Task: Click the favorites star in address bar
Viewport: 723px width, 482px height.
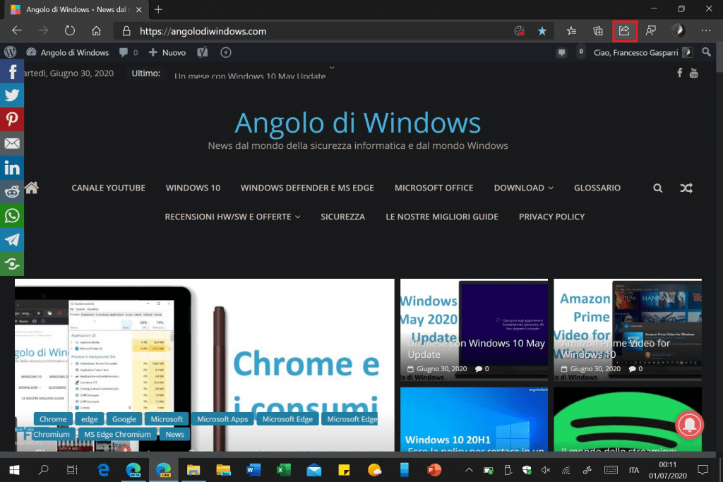Action: click(x=542, y=31)
